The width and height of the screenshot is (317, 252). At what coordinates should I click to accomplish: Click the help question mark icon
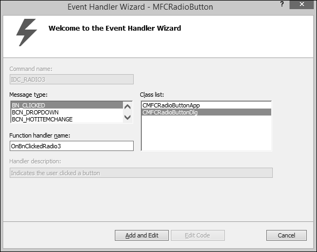(282, 4)
